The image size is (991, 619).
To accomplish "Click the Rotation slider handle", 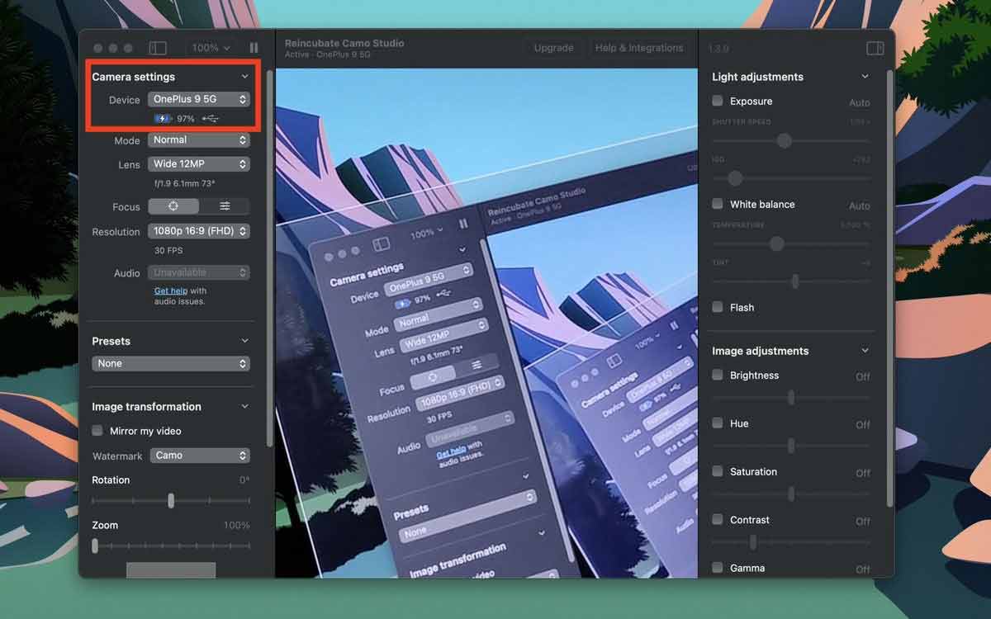I will (171, 501).
